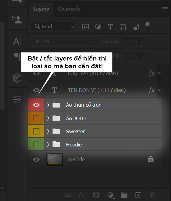
Task: Hide the Áo thun cổ tròn group
Action: pyautogui.click(x=36, y=105)
